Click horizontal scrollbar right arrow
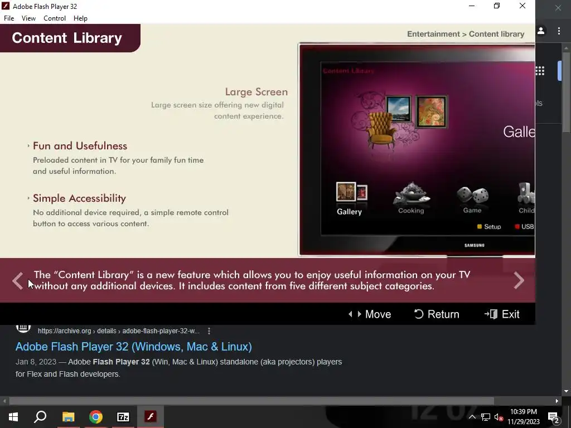571x428 pixels. pyautogui.click(x=557, y=401)
